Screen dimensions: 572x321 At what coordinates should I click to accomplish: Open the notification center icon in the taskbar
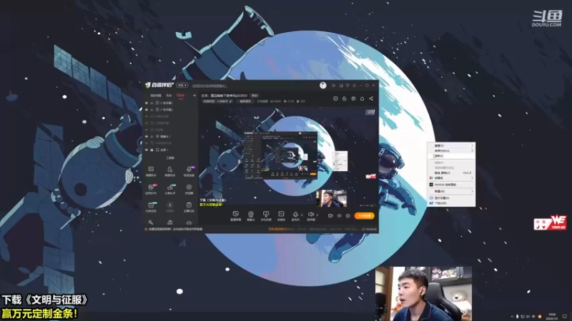[565, 316]
